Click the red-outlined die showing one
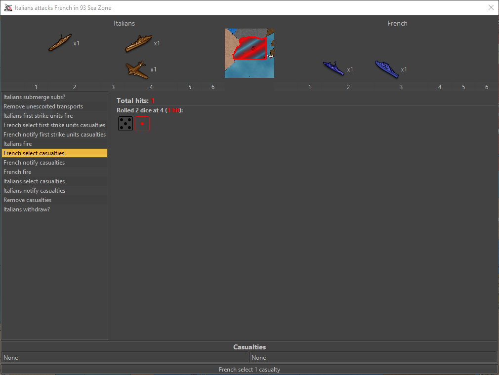This screenshot has width=499, height=375. coord(142,124)
